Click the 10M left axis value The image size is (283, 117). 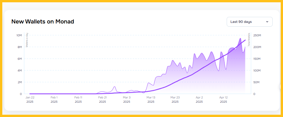[x=19, y=35]
